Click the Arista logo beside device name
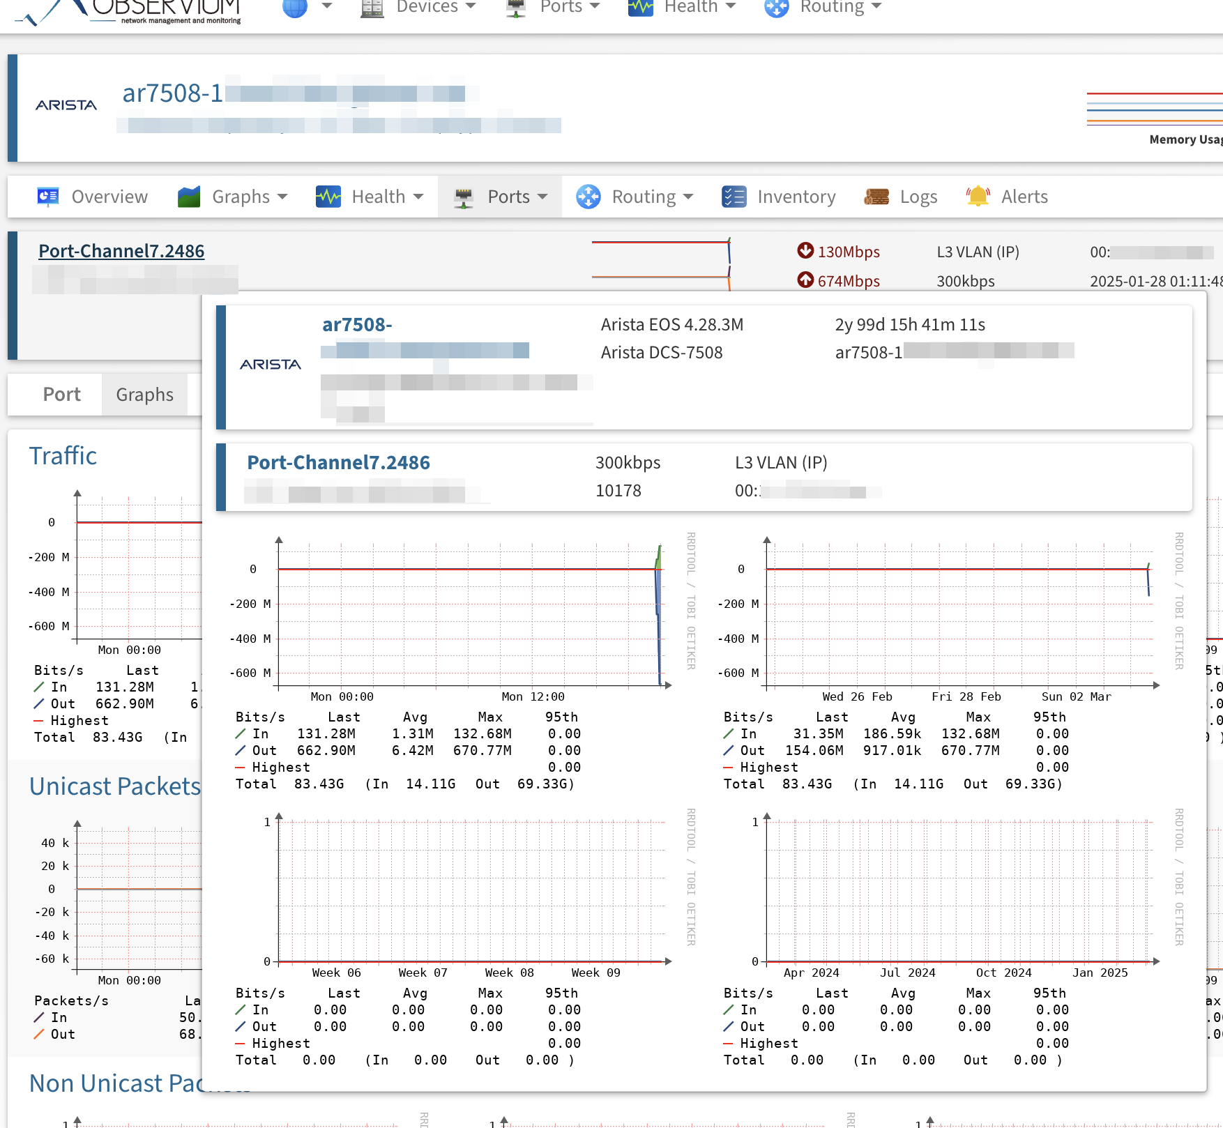1223x1128 pixels. (x=66, y=105)
